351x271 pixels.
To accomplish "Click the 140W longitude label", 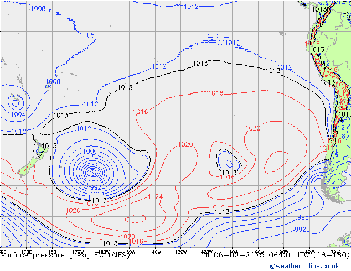I will [x=156, y=252].
